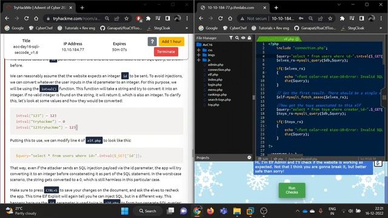Open Extensions puzzle icon in TryHackMe window
Viewport: 388px width, 218px height.
[x=148, y=19]
